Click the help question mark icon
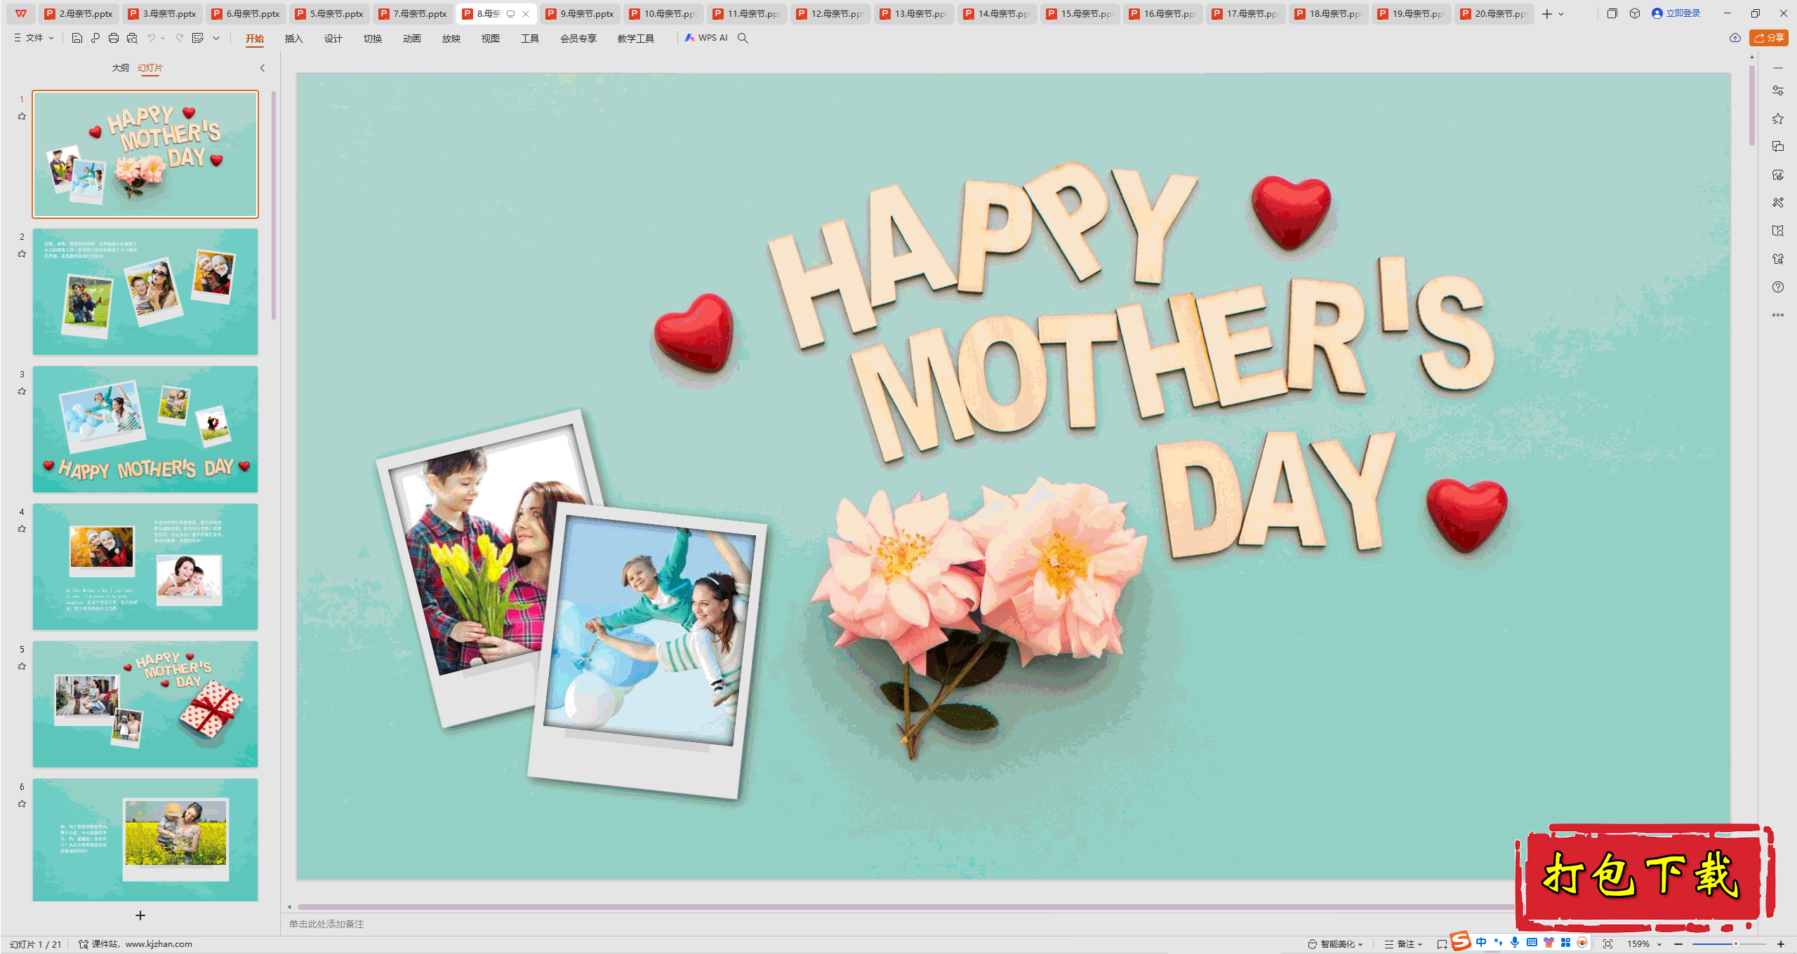1797x954 pixels. click(1778, 287)
